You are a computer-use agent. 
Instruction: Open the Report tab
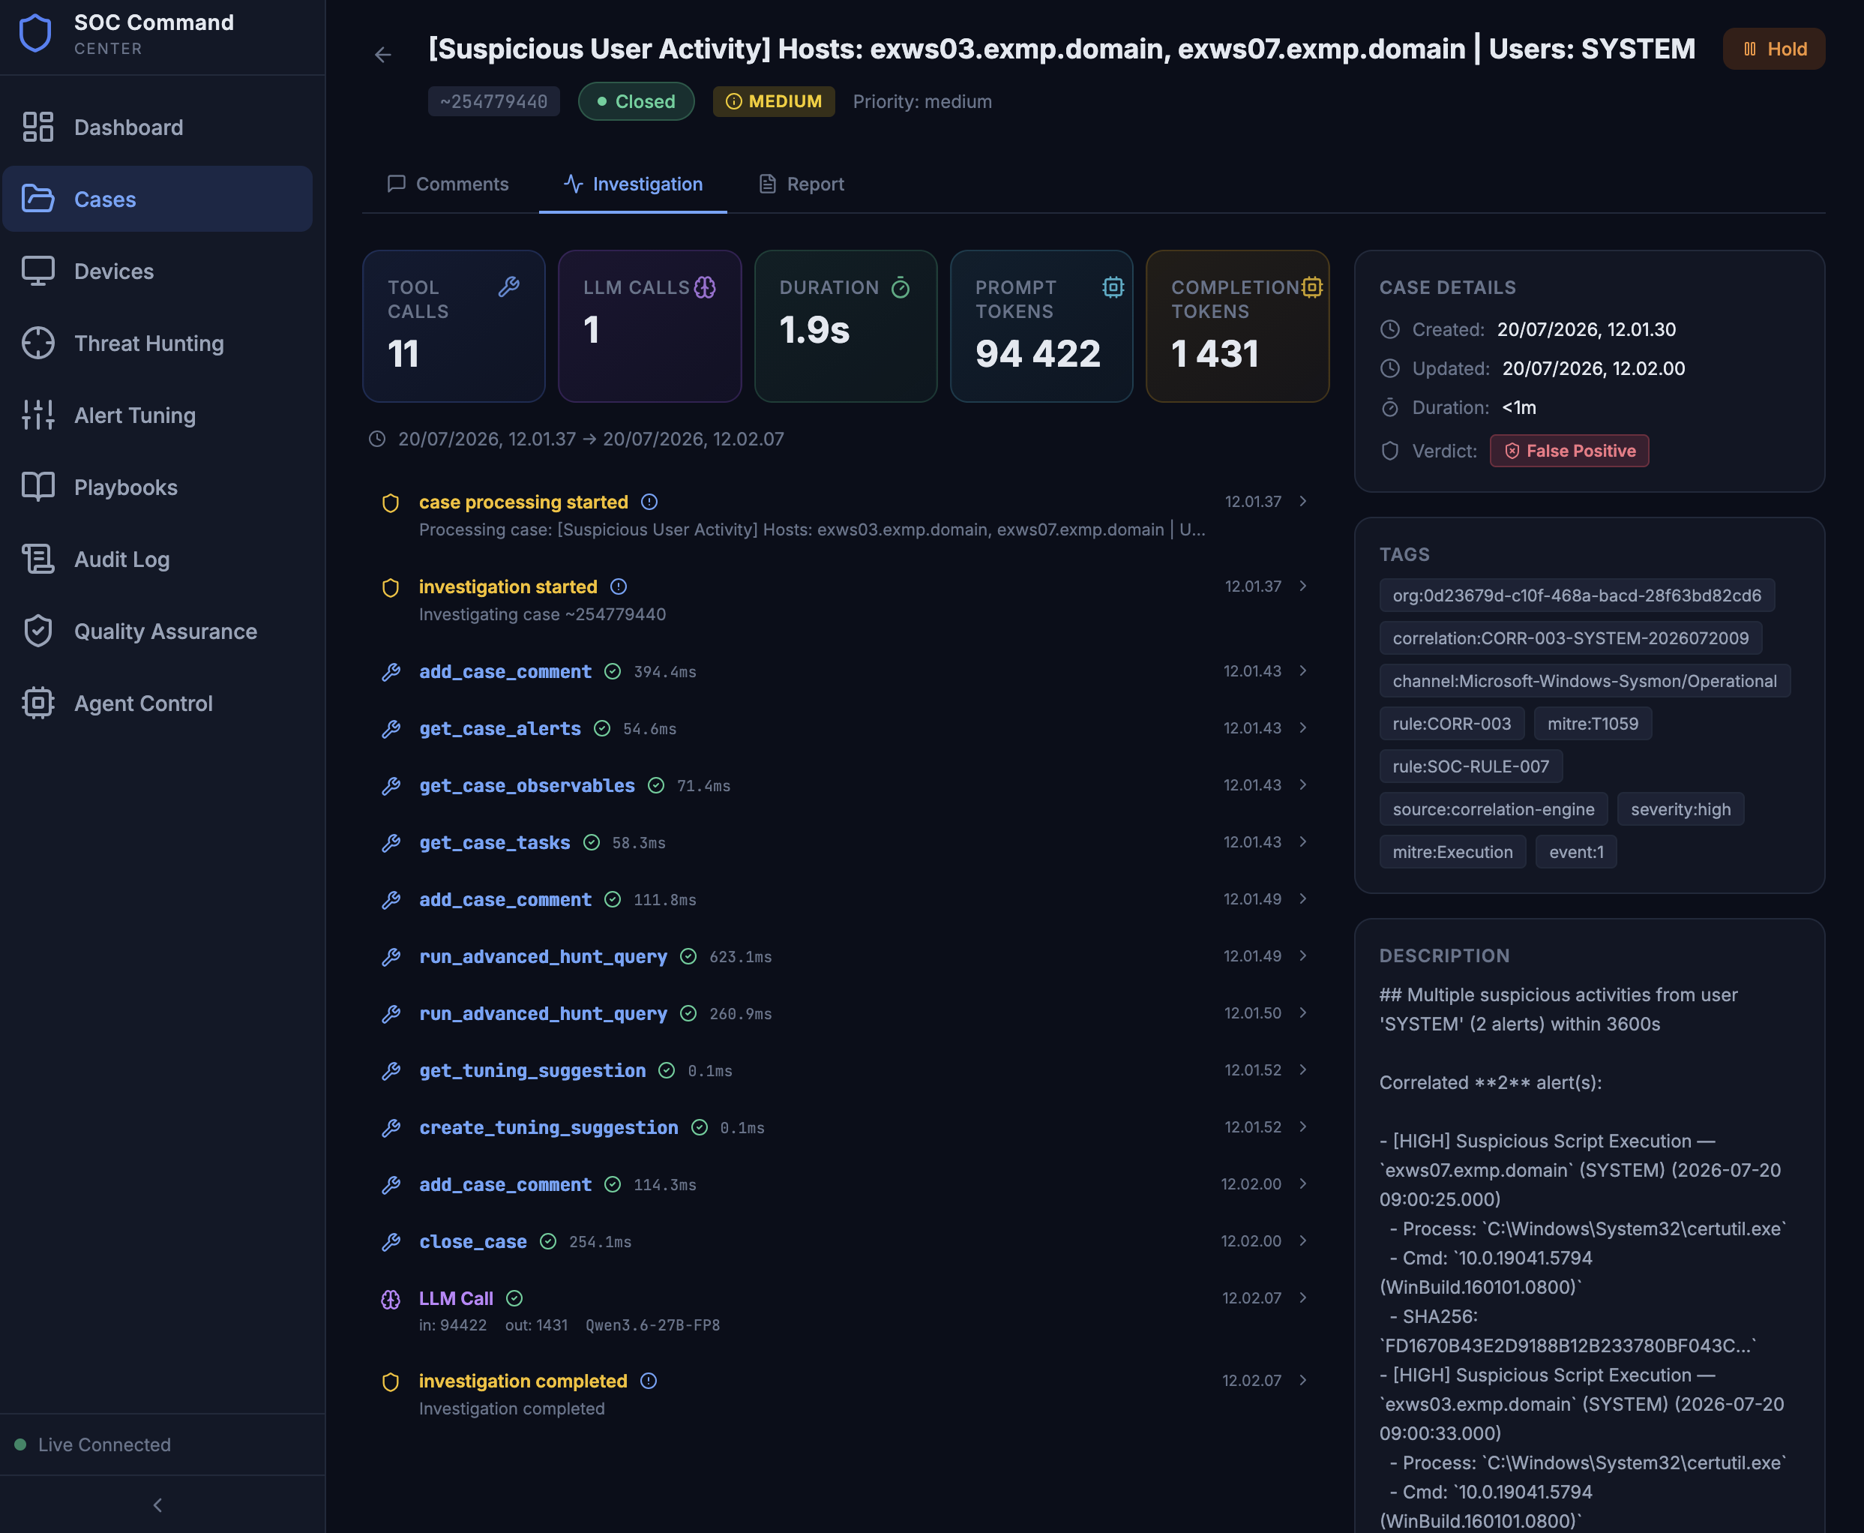pos(802,184)
